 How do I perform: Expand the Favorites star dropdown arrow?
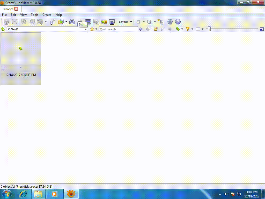96,29
